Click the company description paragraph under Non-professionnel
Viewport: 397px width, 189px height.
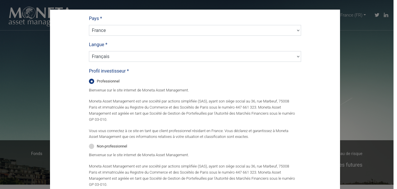point(192,175)
